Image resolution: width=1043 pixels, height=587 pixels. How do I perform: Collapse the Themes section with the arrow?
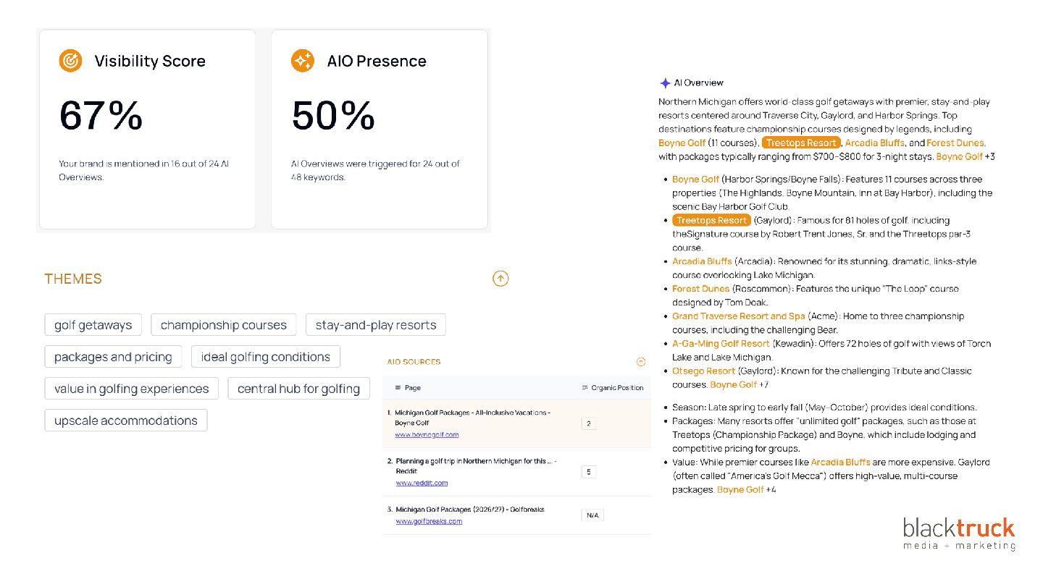point(500,279)
